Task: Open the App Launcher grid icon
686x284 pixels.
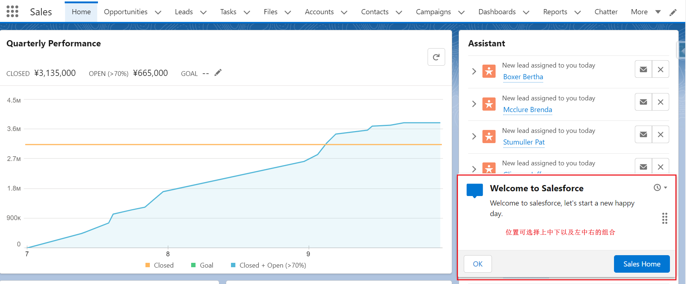Action: [x=12, y=12]
